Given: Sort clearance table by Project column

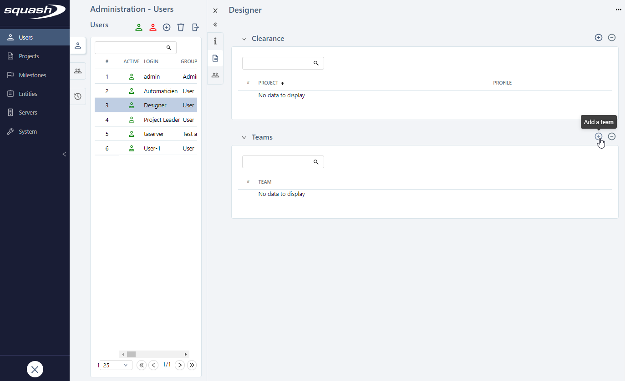Looking at the screenshot, I should coord(268,83).
